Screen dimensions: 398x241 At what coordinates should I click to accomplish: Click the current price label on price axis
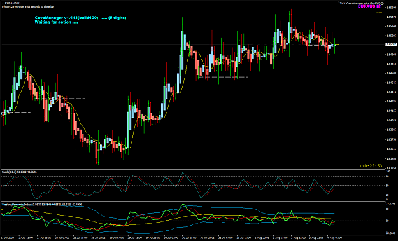pyautogui.click(x=391, y=45)
